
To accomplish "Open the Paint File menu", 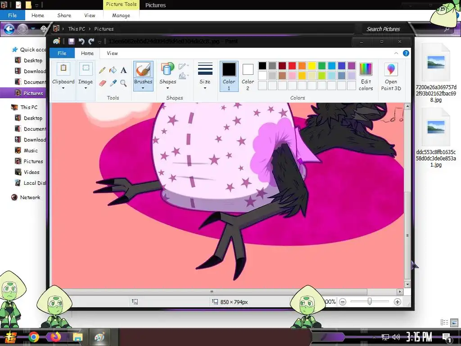I will (62, 53).
